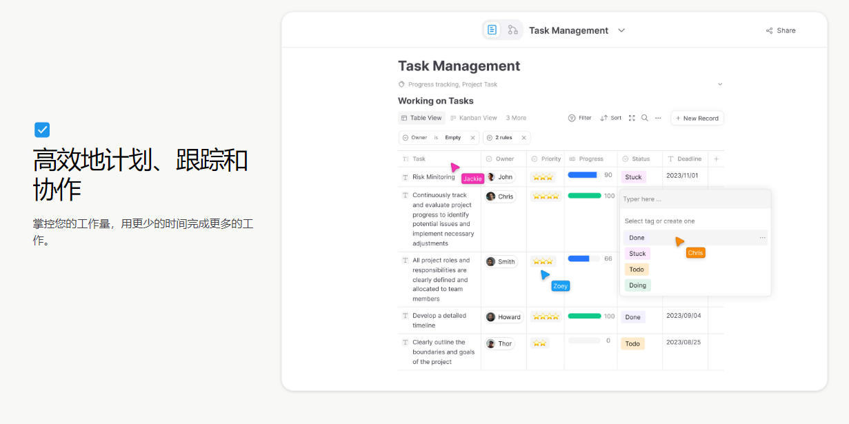Open the Status column header
Screen dimensions: 849x424
pos(640,159)
